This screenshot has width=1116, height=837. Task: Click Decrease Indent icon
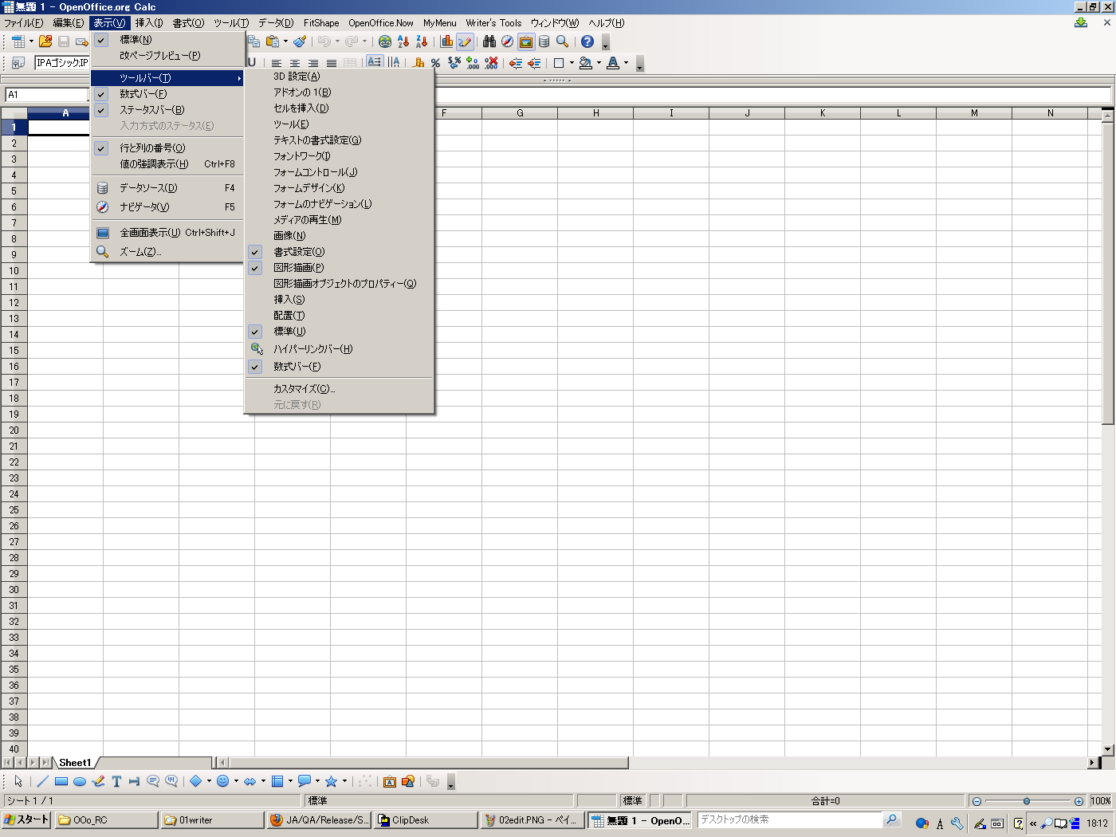pyautogui.click(x=516, y=63)
